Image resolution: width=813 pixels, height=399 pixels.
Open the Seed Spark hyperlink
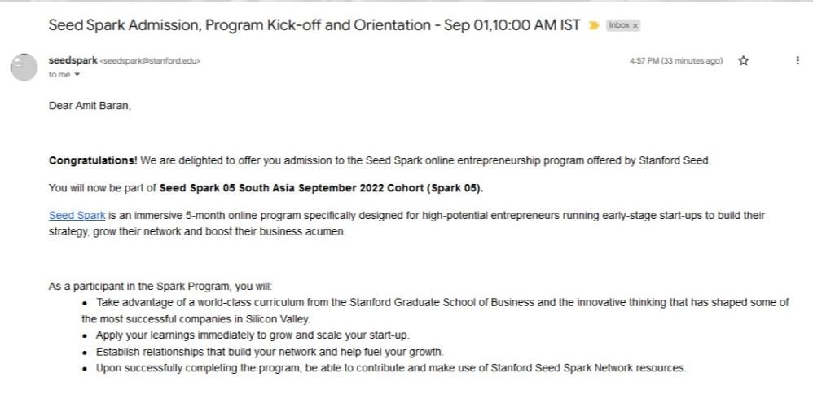[x=72, y=216]
